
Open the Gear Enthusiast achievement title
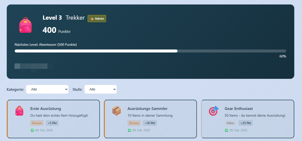click(x=239, y=109)
